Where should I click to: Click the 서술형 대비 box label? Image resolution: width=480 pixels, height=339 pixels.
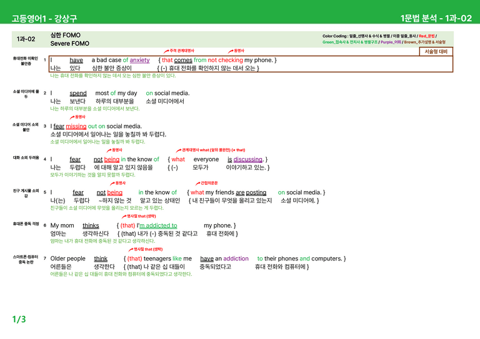(x=436, y=51)
